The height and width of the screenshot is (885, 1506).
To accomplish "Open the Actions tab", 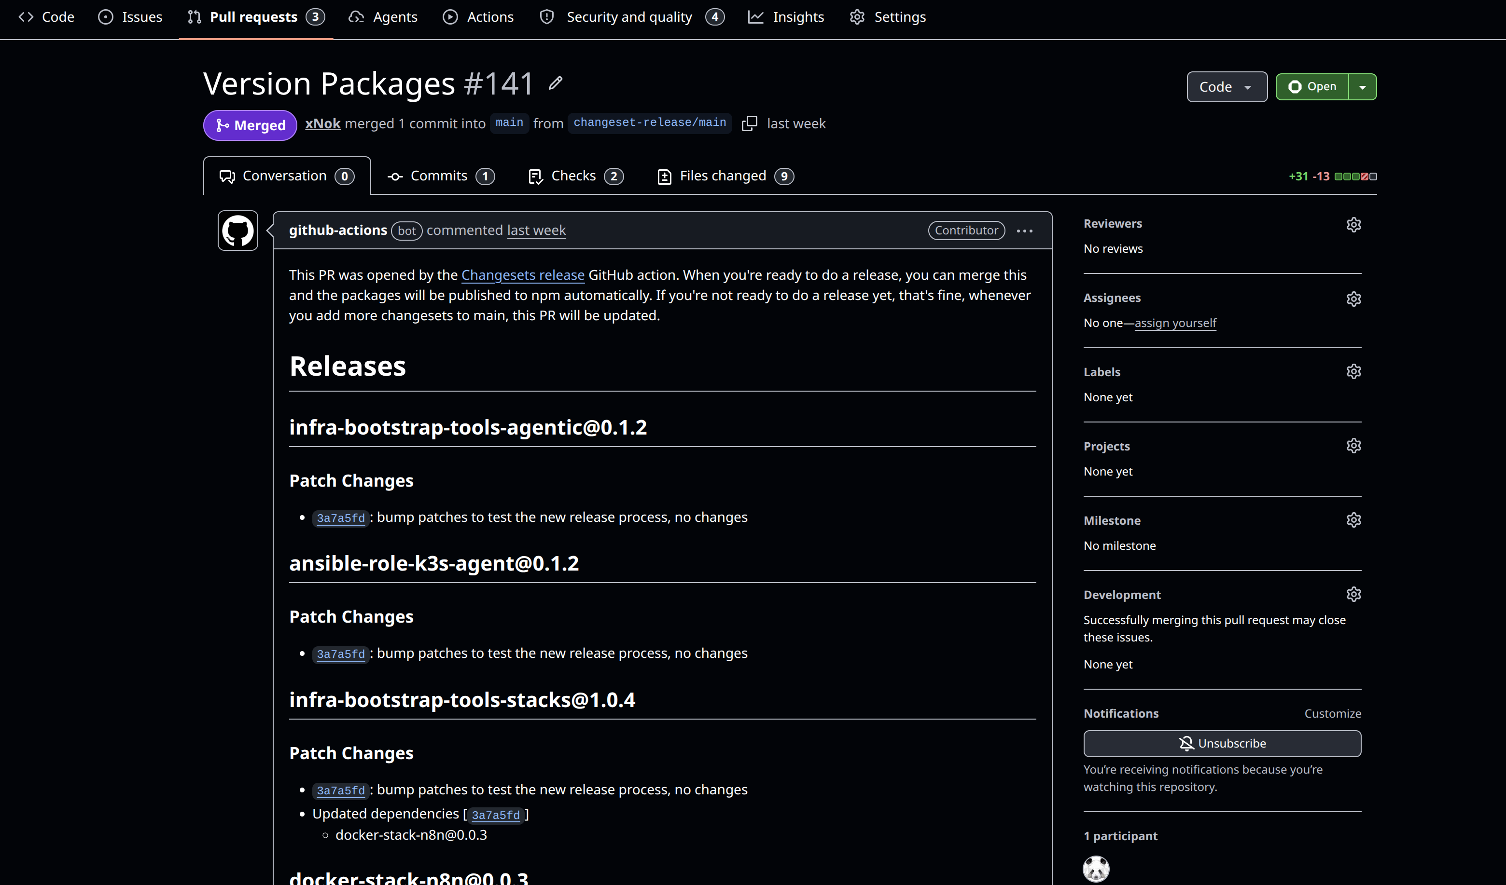I will 478,17.
